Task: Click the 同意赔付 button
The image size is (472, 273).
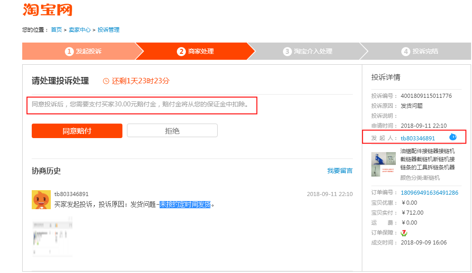Action: tap(77, 131)
